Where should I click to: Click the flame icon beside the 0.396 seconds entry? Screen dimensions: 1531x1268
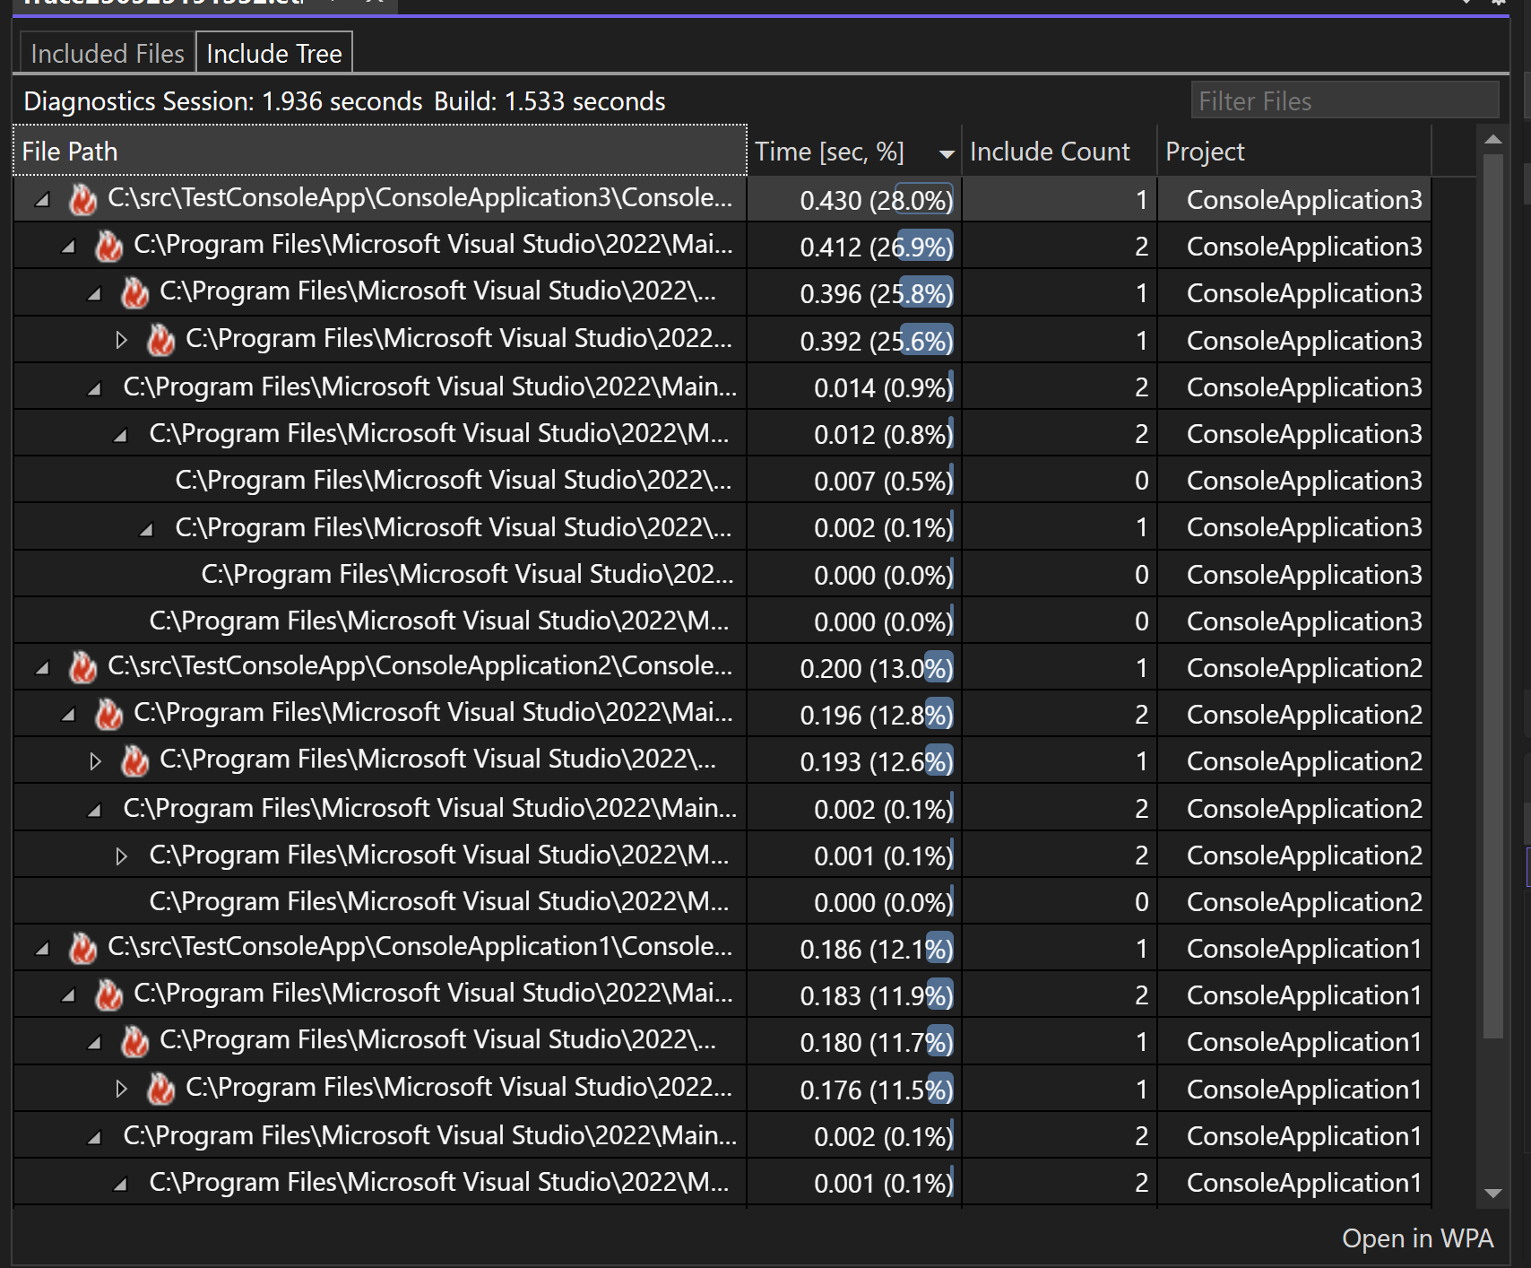(x=135, y=291)
